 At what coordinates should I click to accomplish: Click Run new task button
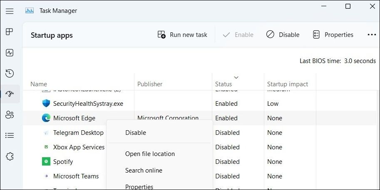[x=182, y=35]
